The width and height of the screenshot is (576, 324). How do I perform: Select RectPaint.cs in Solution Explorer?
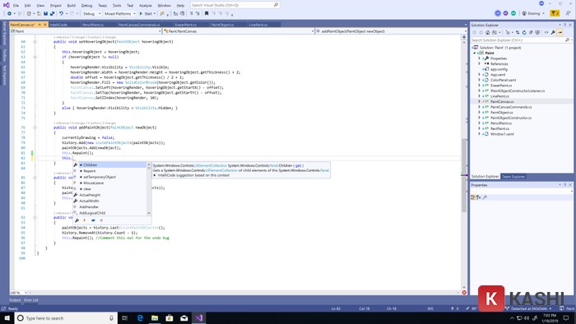coord(499,128)
